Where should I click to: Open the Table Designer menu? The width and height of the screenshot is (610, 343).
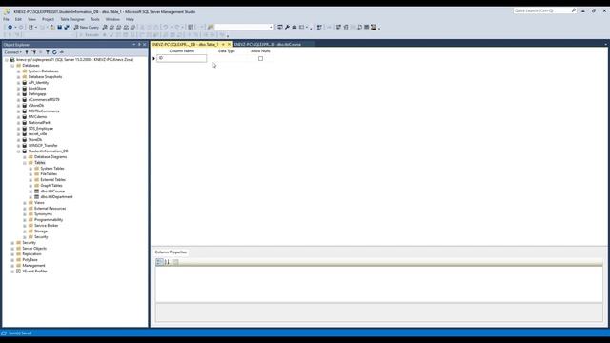coord(72,19)
